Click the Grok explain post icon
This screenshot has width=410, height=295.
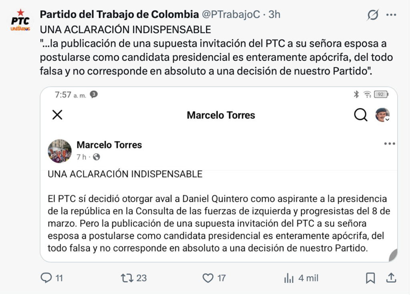coord(372,15)
